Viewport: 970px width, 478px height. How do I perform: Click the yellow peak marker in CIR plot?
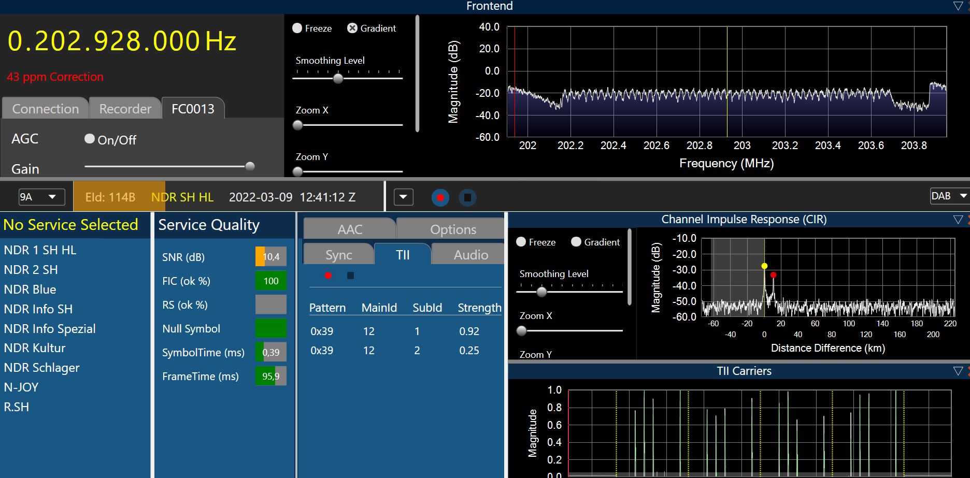(764, 266)
